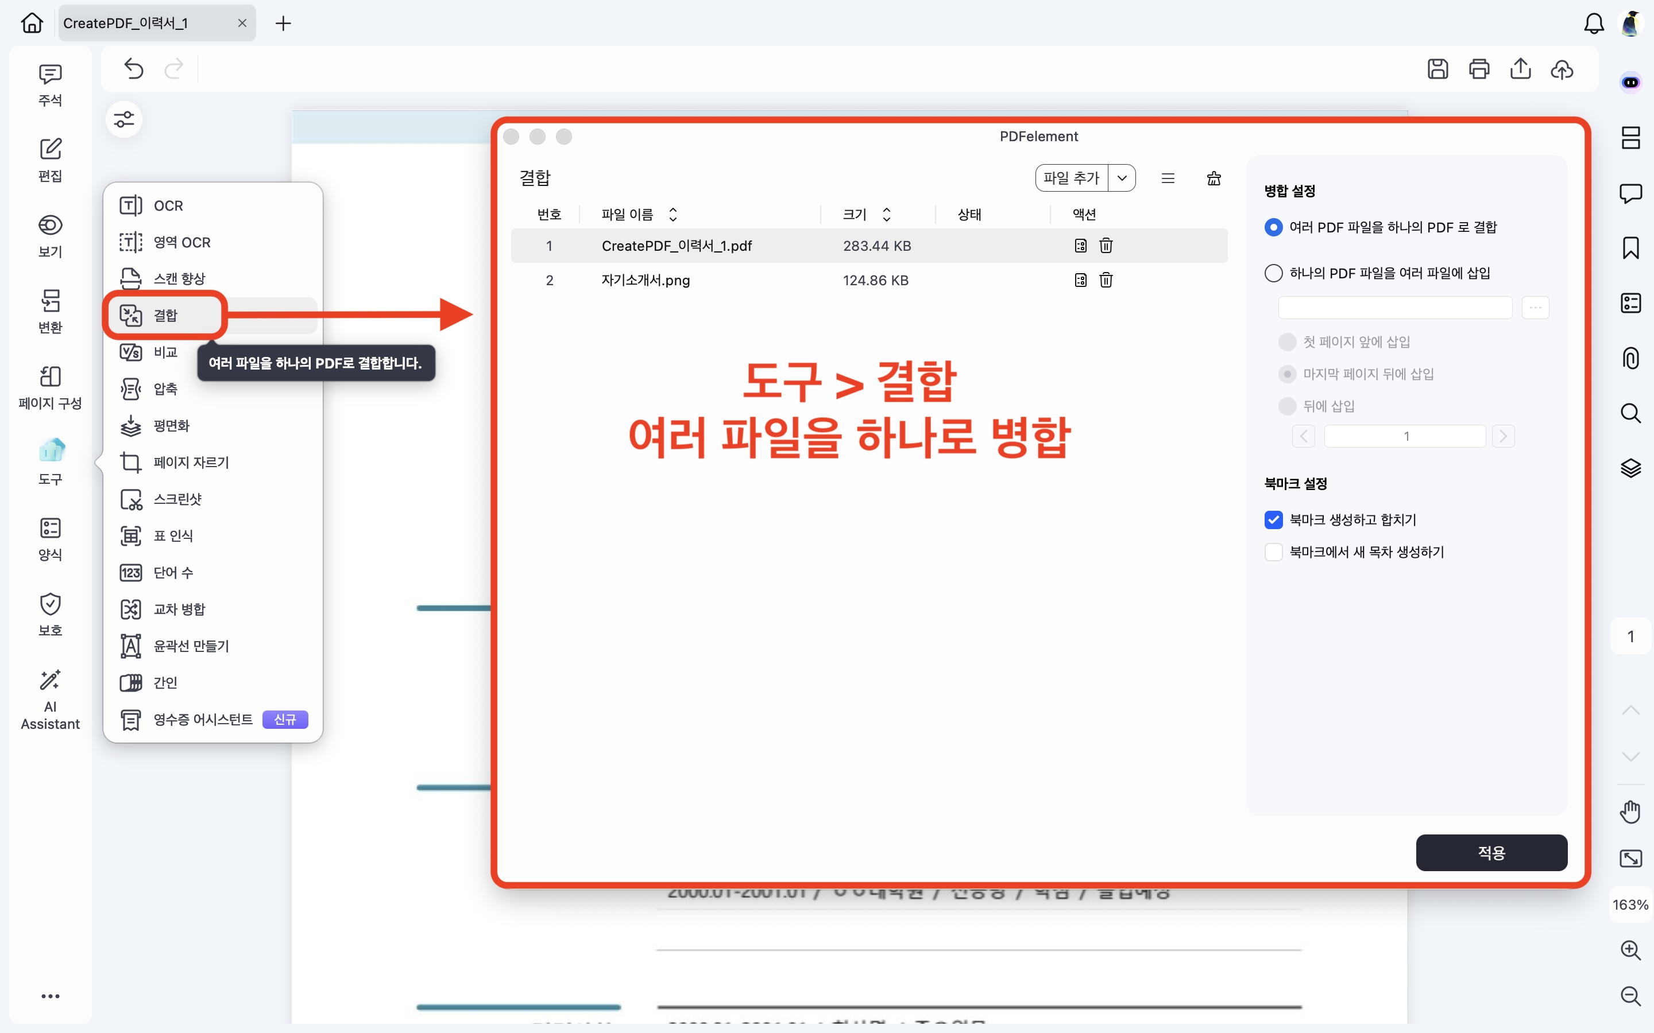
Task: Click the clear list broom icon
Action: (1214, 178)
